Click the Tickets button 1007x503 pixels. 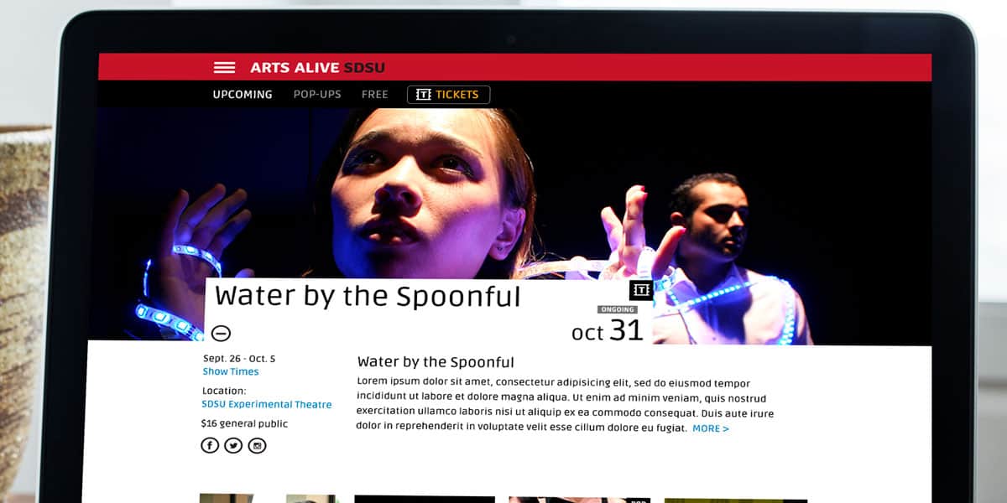click(x=448, y=95)
